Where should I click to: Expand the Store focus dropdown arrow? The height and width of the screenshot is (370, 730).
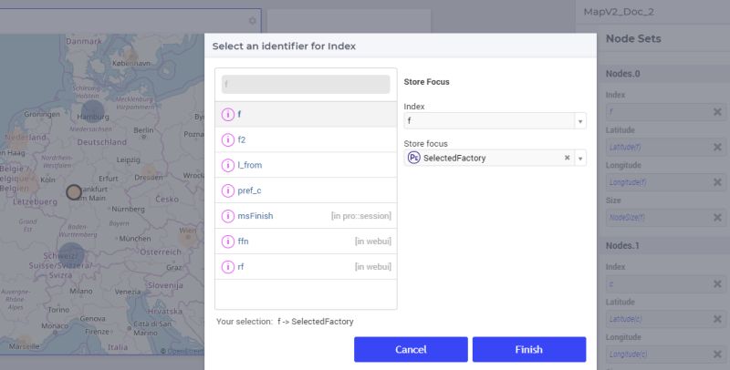click(x=580, y=158)
